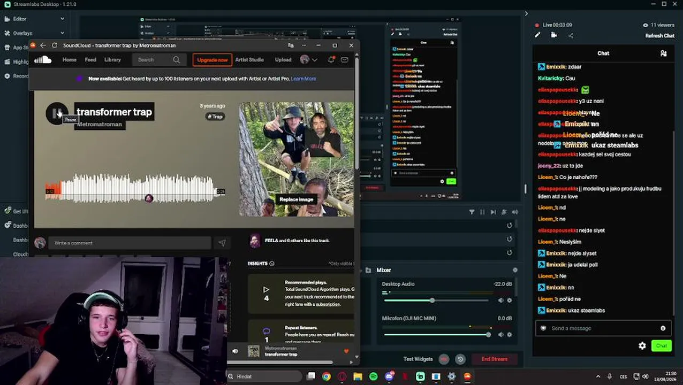Image resolution: width=683 pixels, height=385 pixels.
Task: Click the Windows taskbar Hledat search box
Action: pos(264,376)
